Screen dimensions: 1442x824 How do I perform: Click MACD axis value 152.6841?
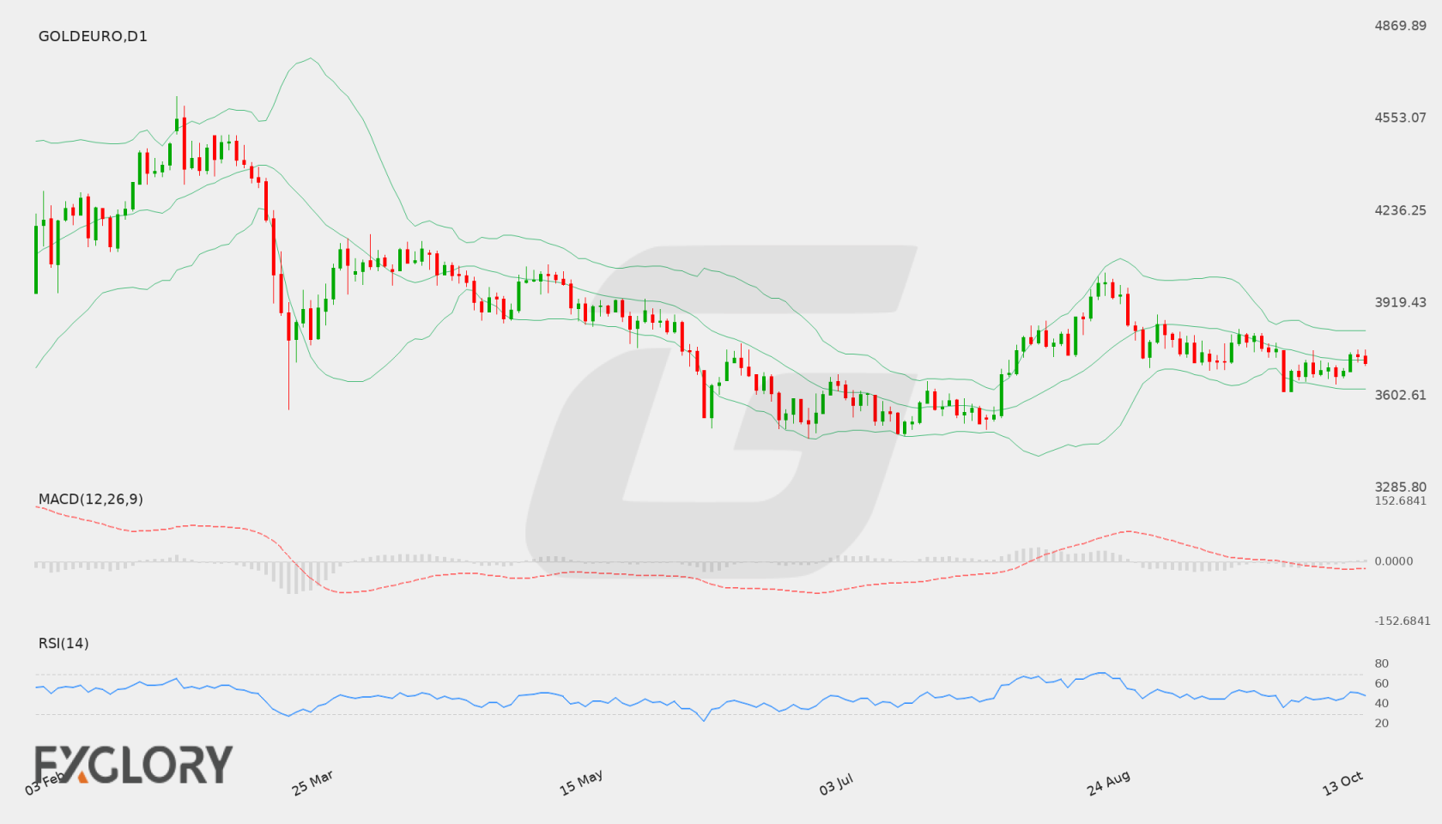pos(1401,501)
